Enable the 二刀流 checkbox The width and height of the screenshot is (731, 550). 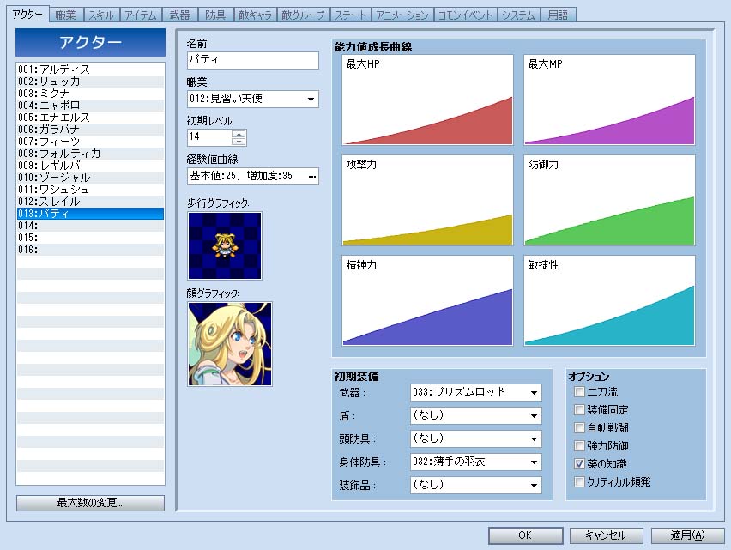(580, 392)
